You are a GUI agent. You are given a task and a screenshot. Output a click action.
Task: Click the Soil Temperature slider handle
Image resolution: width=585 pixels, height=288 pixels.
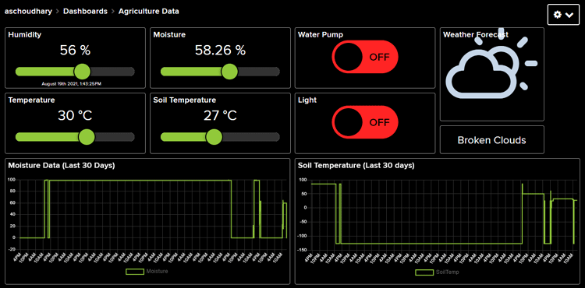[x=214, y=137]
